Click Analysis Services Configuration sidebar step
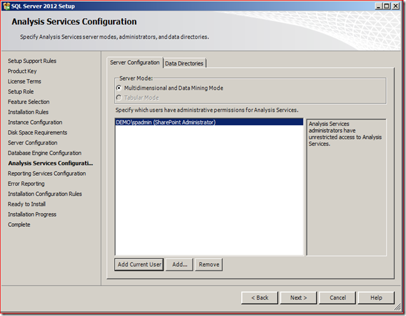Screen dimensions: 406x316 pos(51,163)
